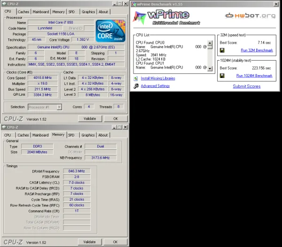Screen dimensions: 282x247
Task: Click the Core Speed value 4018.8 MHz
Action: [x=43, y=78]
